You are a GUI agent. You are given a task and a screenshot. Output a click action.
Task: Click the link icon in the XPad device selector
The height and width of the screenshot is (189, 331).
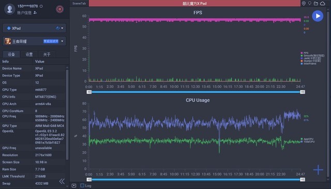click(x=57, y=28)
